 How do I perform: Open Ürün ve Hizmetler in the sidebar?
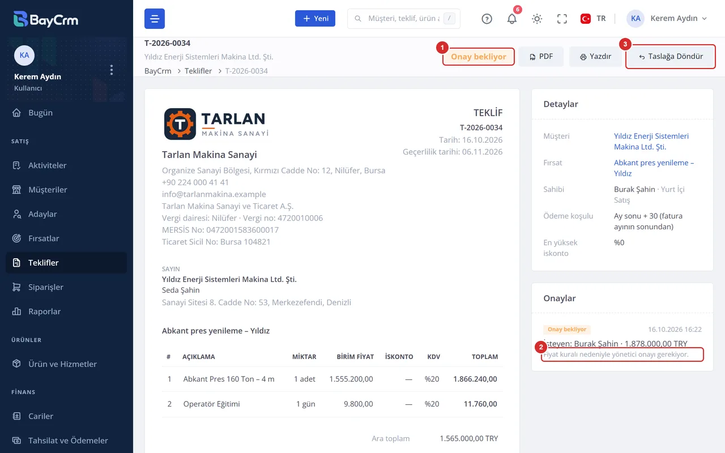coord(66,364)
